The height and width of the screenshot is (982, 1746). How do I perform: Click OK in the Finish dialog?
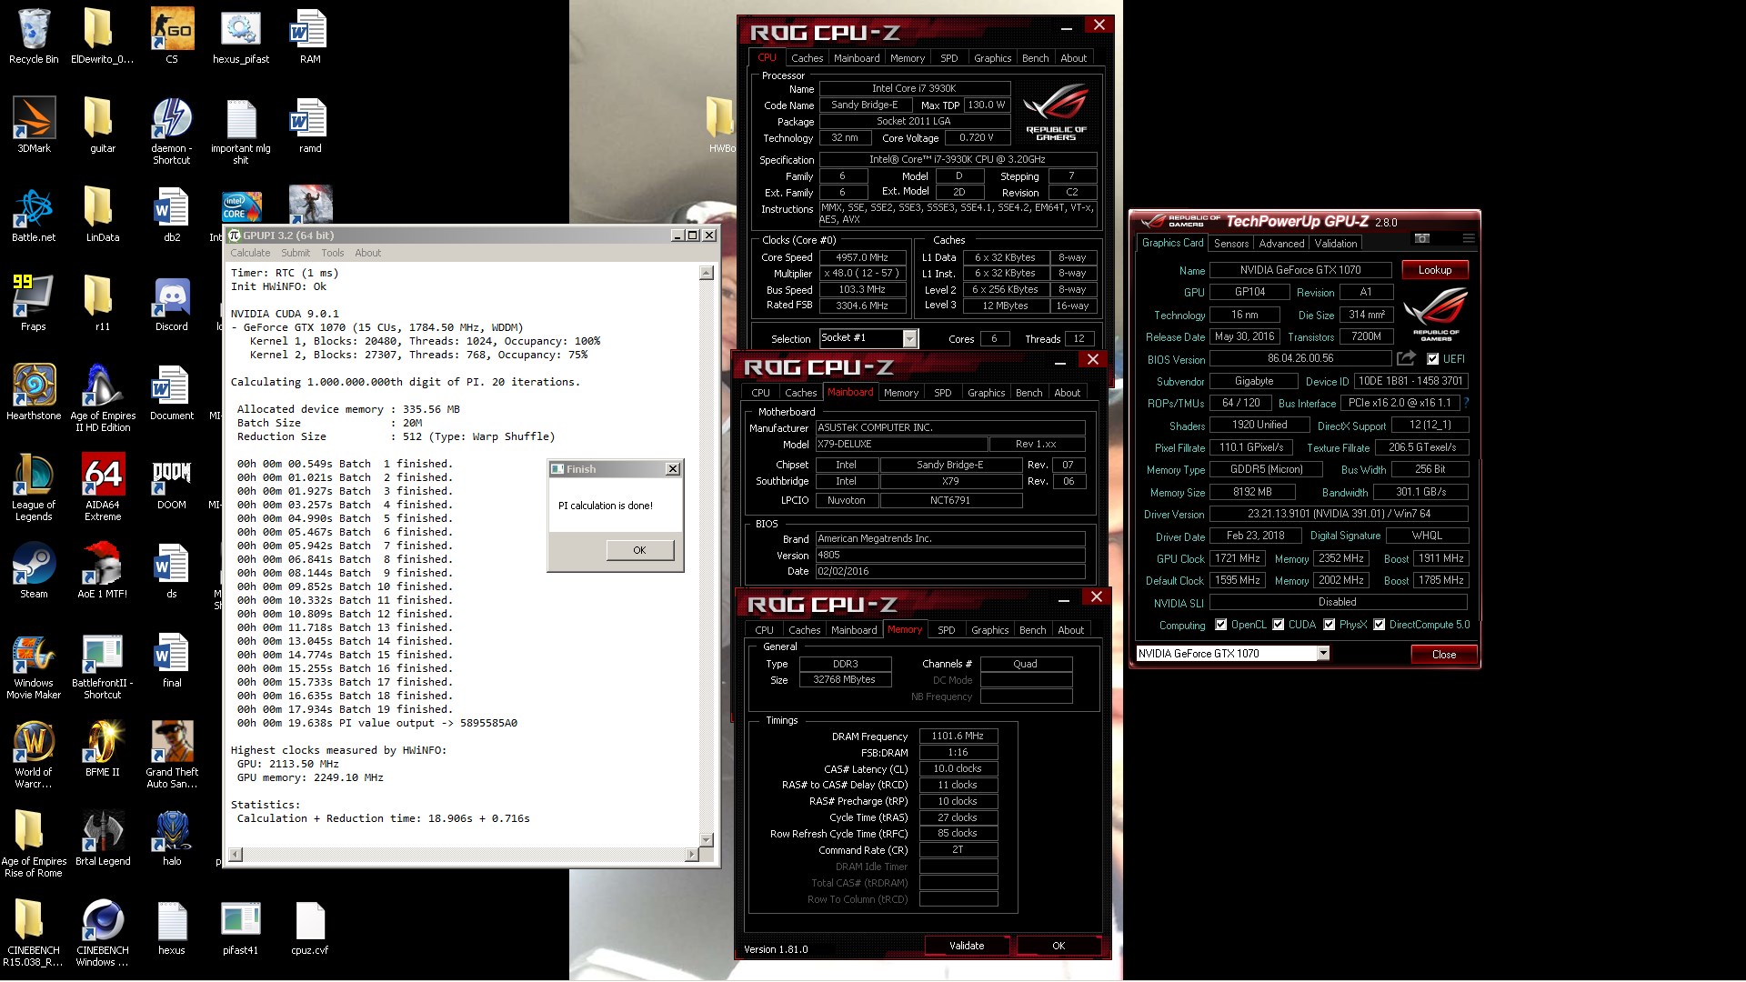tap(639, 550)
